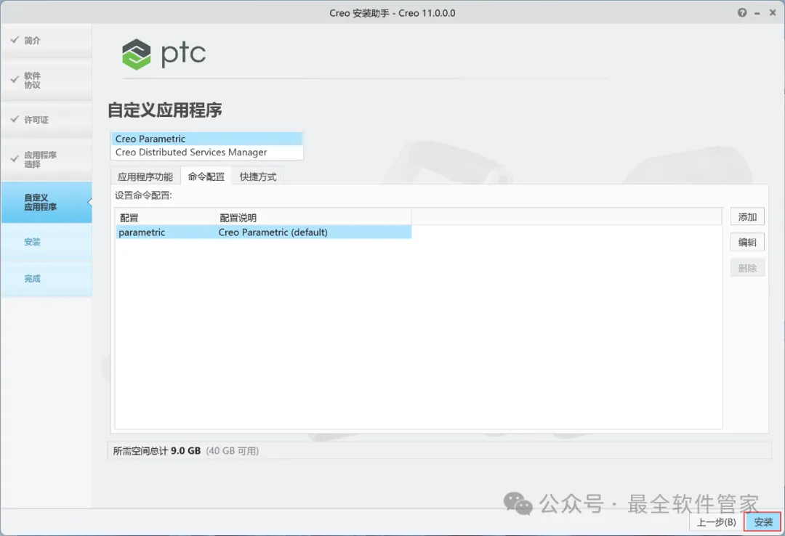Image resolution: width=785 pixels, height=536 pixels.
Task: Close the Creo installer window
Action: (773, 13)
